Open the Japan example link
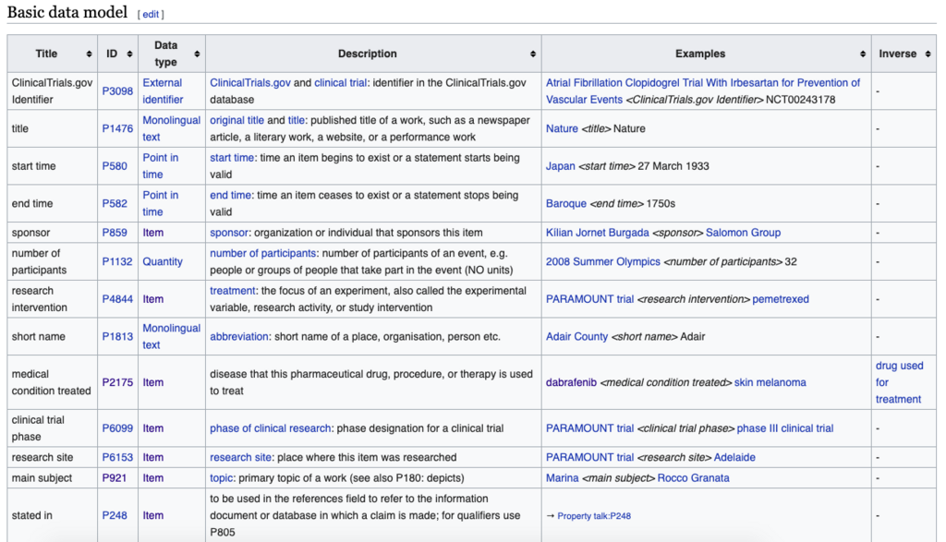This screenshot has height=542, width=946. coord(561,166)
